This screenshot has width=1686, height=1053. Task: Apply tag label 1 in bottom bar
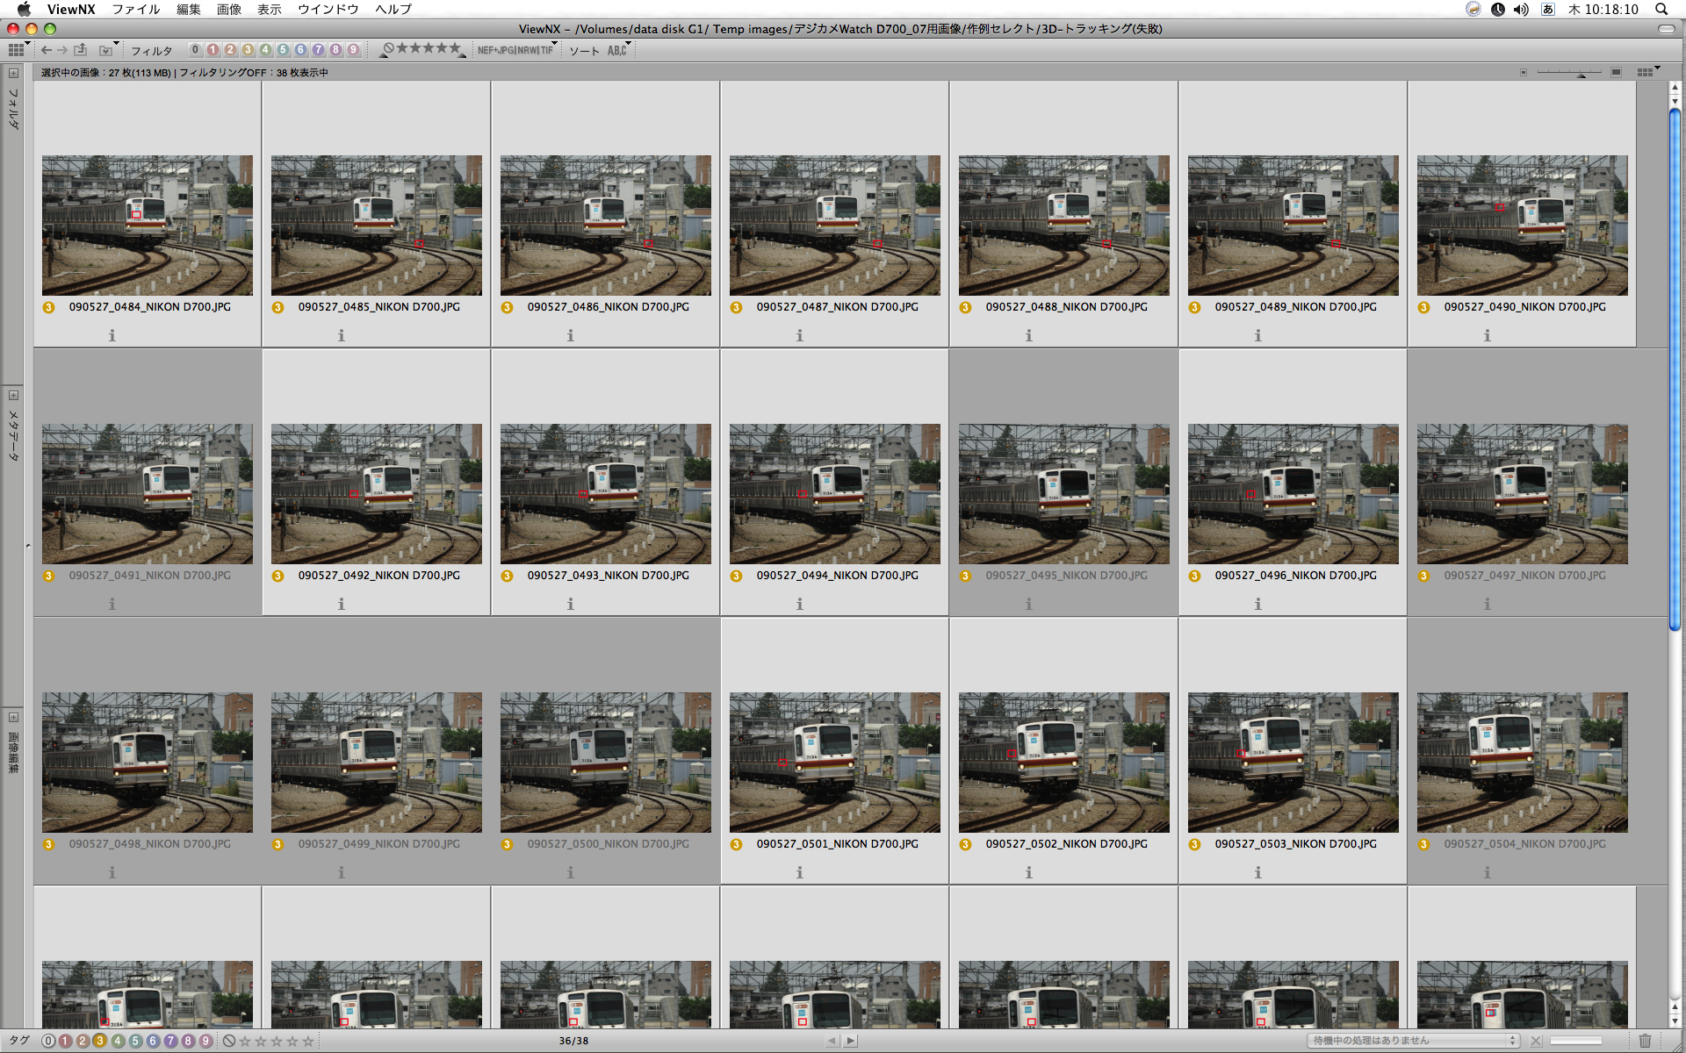(x=65, y=1041)
